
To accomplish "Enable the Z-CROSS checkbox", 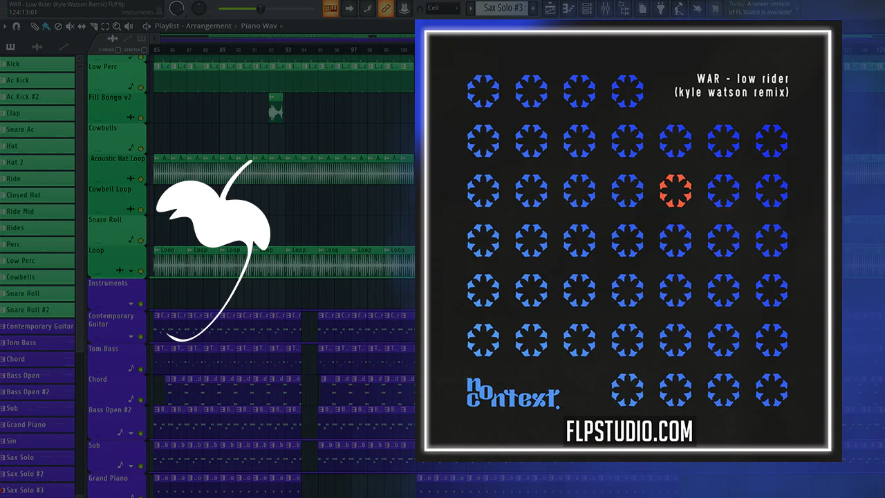I will click(118, 50).
